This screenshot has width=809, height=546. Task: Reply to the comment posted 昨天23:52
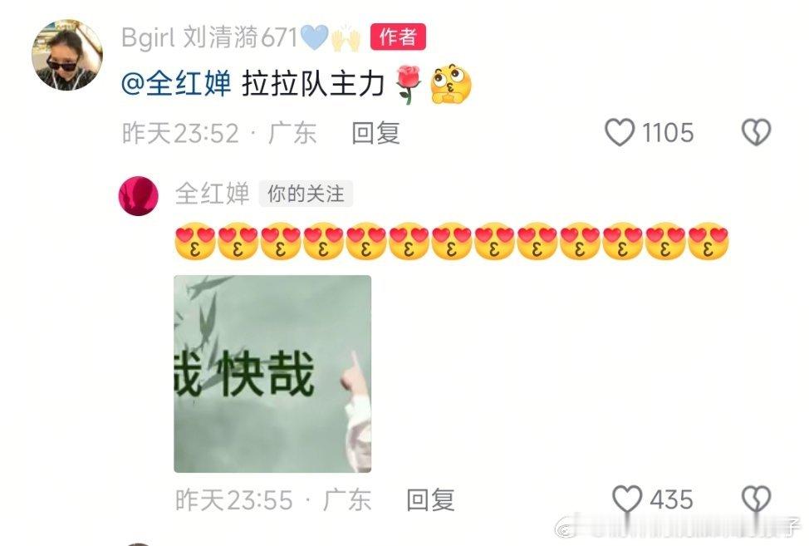pyautogui.click(x=375, y=133)
